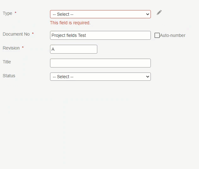Click into the empty Title field
199x169 pixels.
click(100, 63)
